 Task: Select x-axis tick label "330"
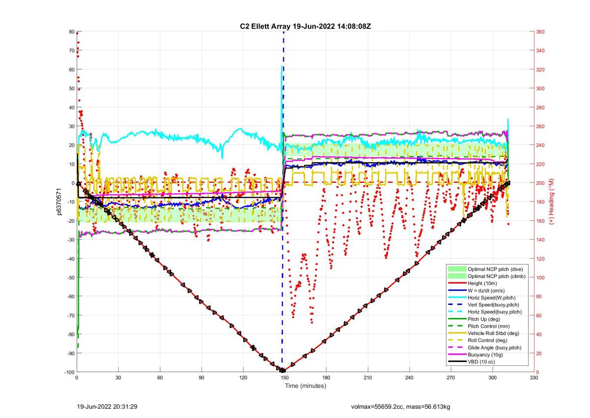(x=534, y=377)
